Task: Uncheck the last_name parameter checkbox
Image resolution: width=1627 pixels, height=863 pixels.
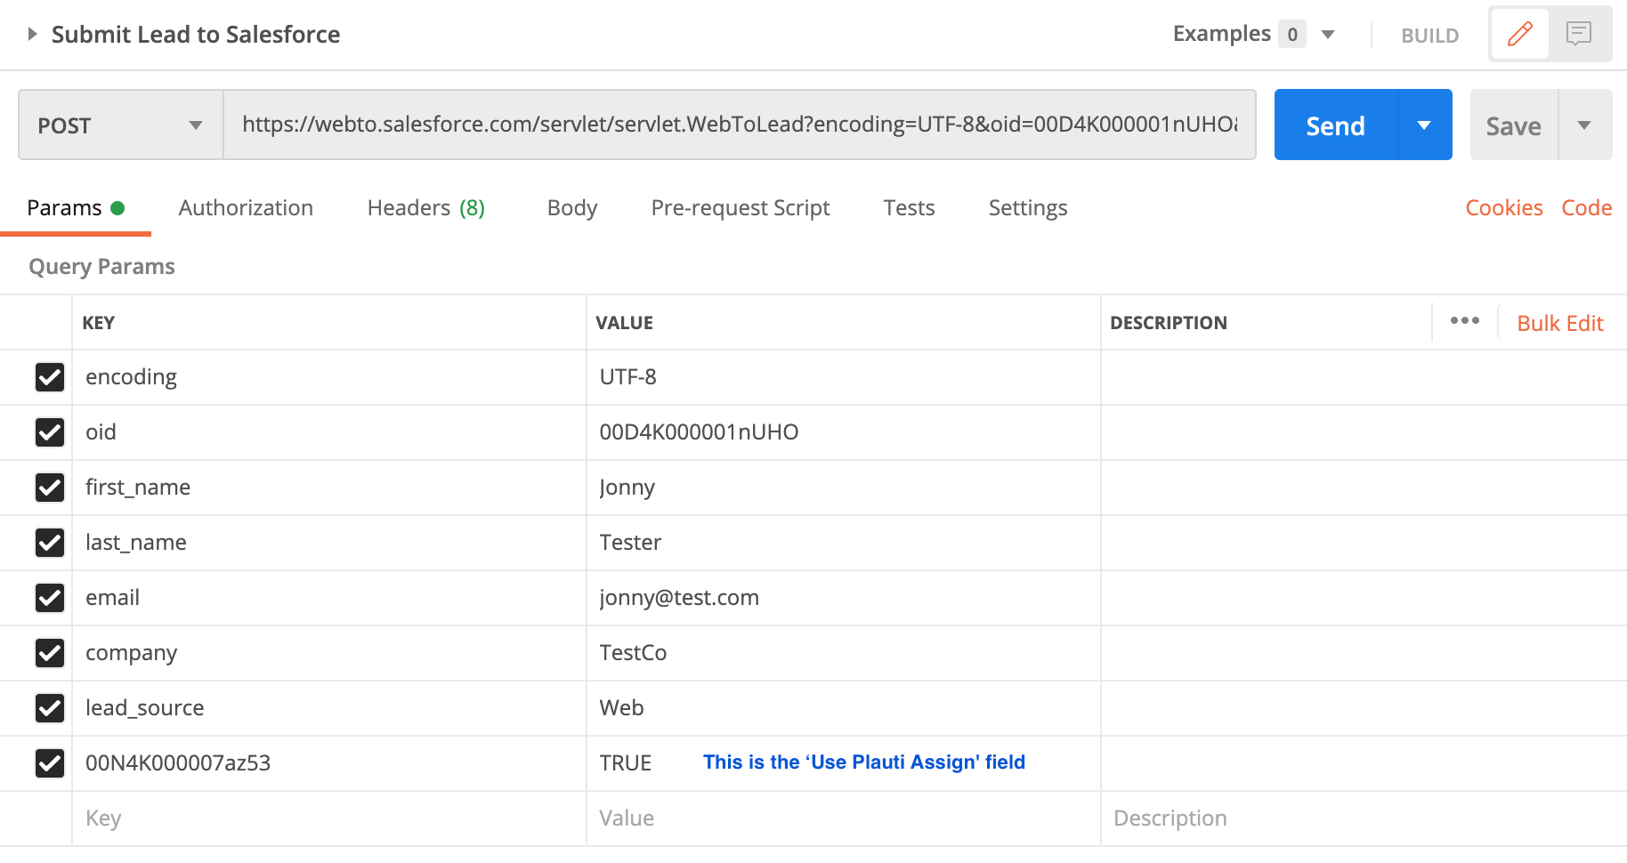Action: 50,543
